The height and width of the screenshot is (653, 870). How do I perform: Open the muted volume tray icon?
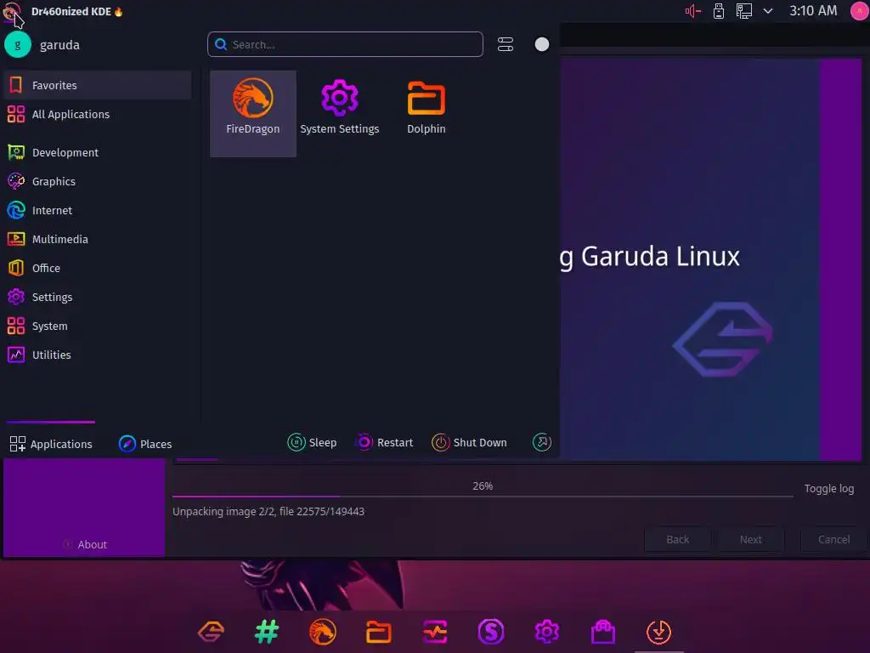[x=692, y=11]
